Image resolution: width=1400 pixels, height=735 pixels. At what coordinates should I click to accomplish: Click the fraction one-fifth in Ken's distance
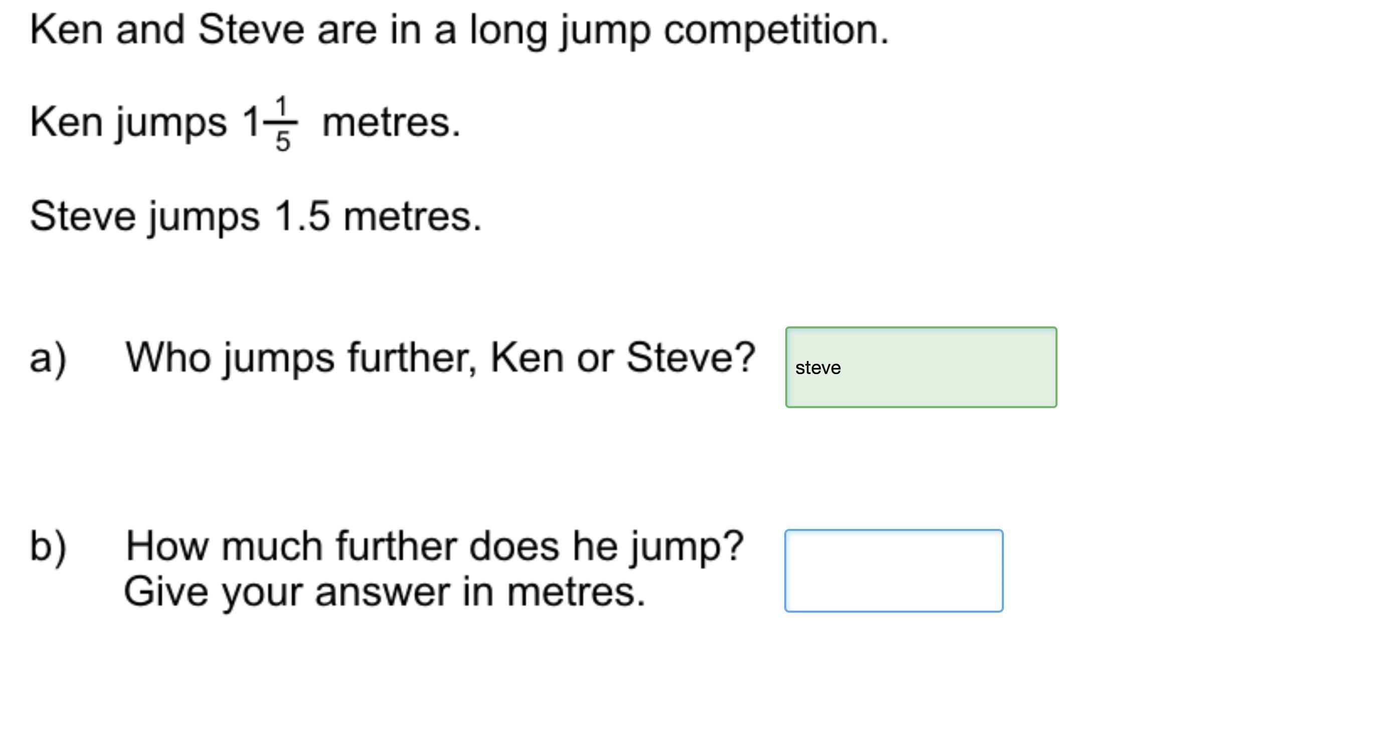click(x=281, y=124)
